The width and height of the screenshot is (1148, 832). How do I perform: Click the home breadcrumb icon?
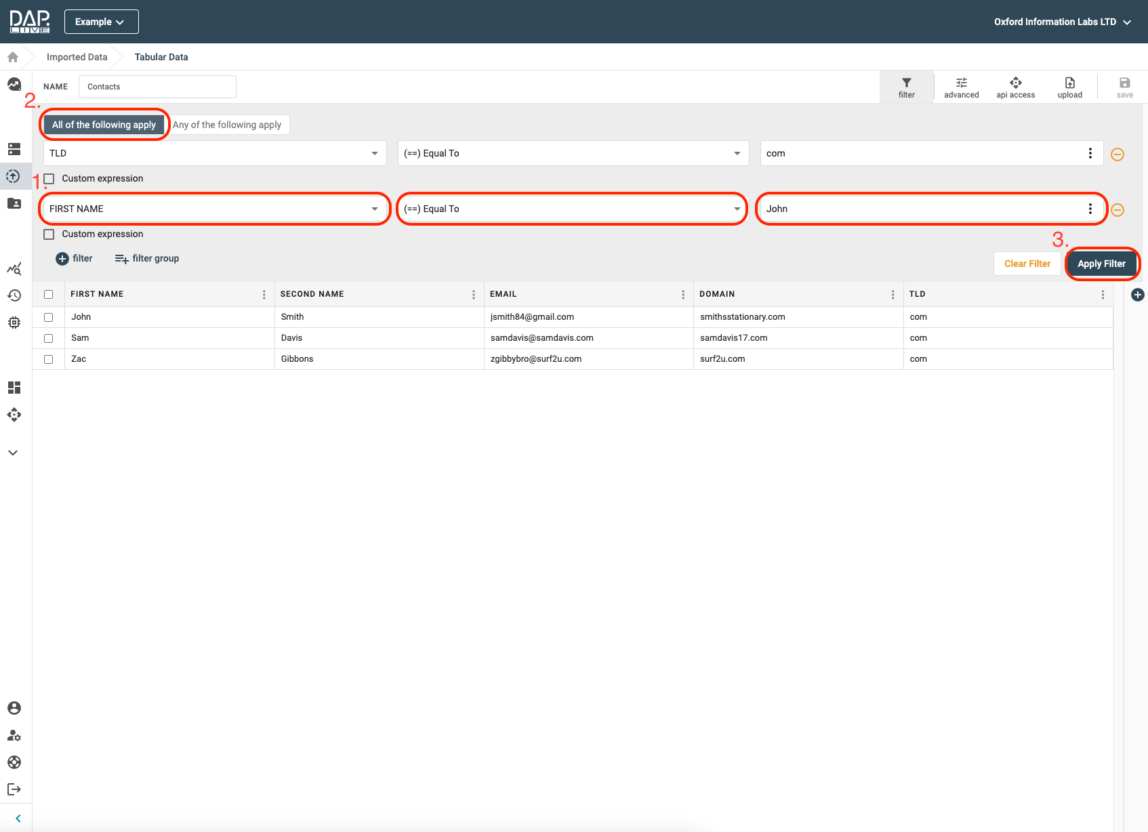(13, 57)
